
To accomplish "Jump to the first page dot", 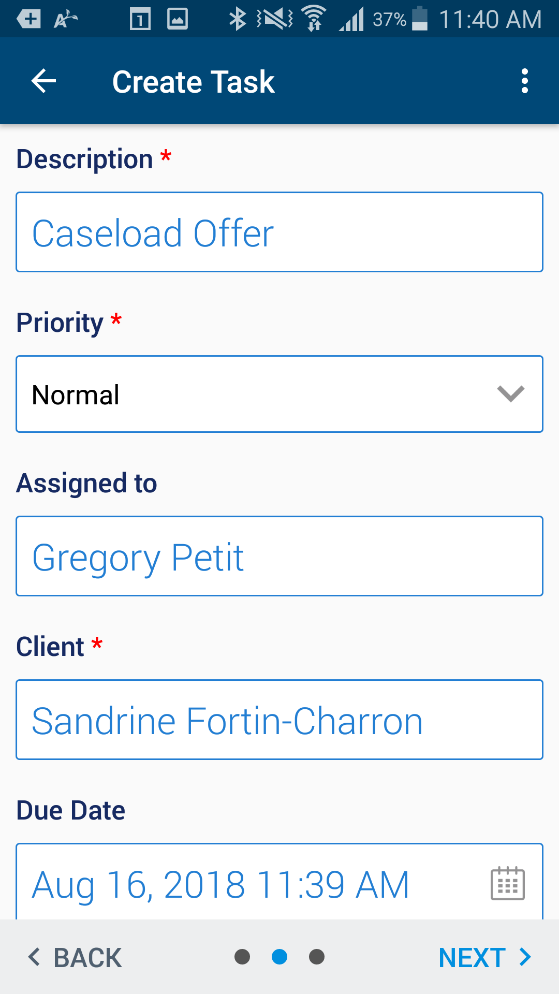I will tap(242, 957).
